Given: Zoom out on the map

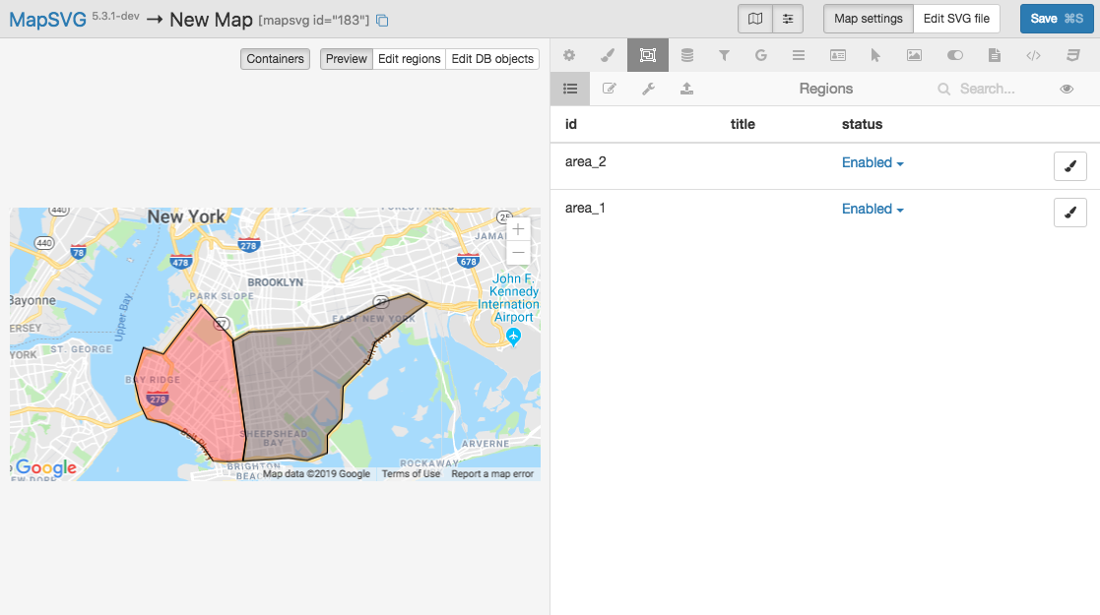Looking at the screenshot, I should pos(518,253).
